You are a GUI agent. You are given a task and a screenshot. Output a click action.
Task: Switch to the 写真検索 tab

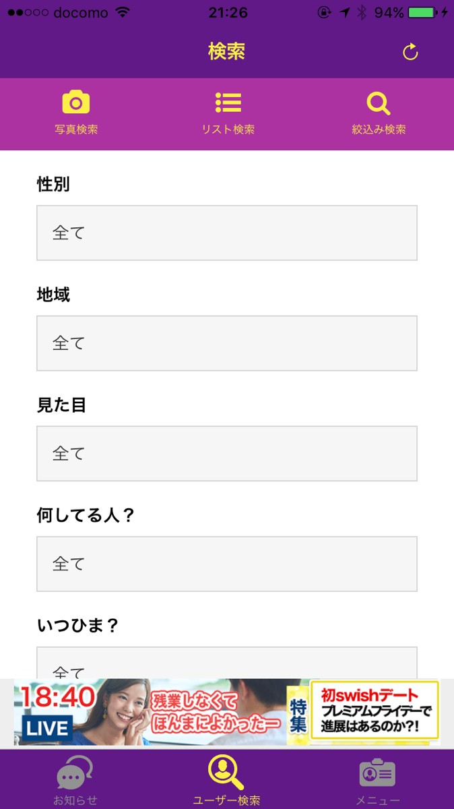[x=76, y=129]
